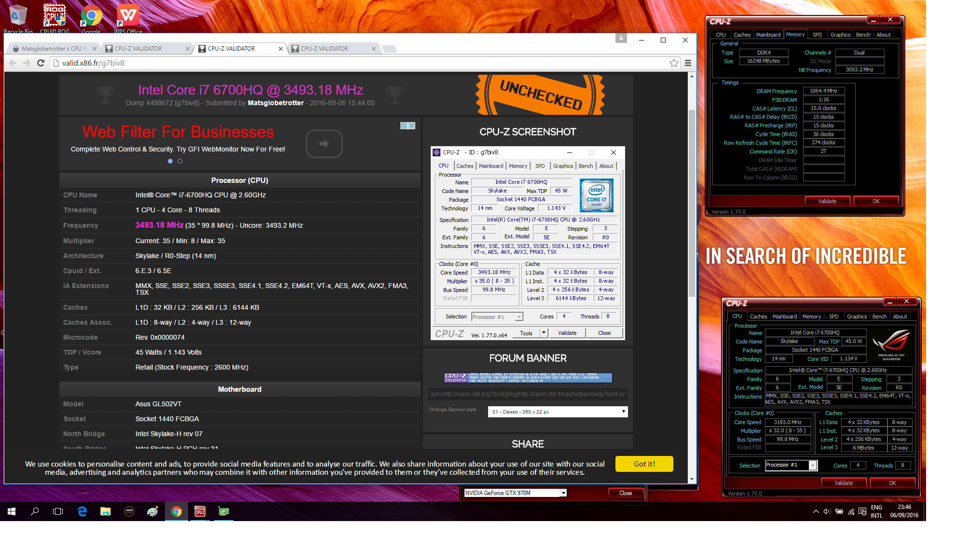Click the forum banner BBCode URL field
This screenshot has height=537, width=955.
point(528,394)
